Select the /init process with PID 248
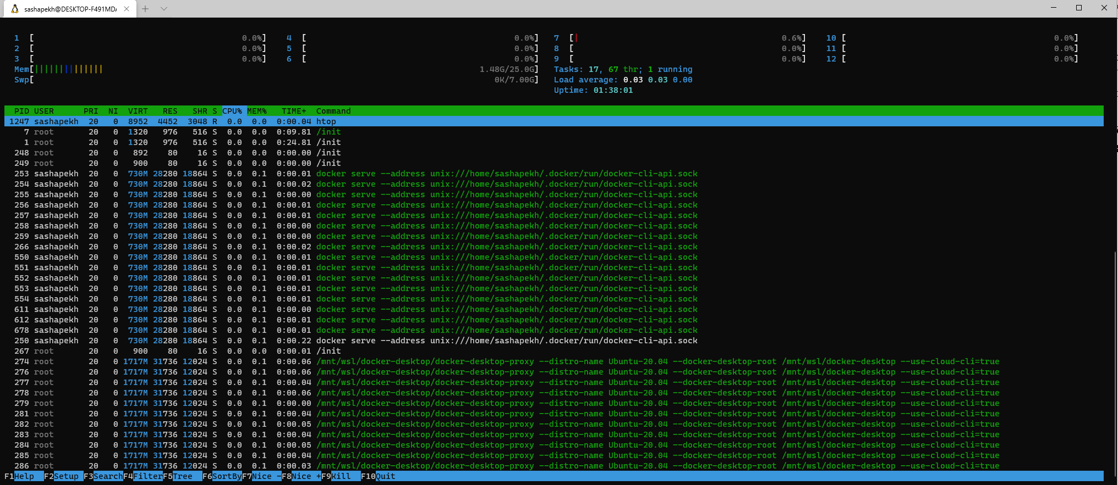The width and height of the screenshot is (1118, 485). [554, 153]
